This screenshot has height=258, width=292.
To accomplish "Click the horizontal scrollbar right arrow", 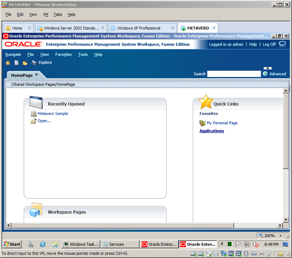I will coord(280,225).
